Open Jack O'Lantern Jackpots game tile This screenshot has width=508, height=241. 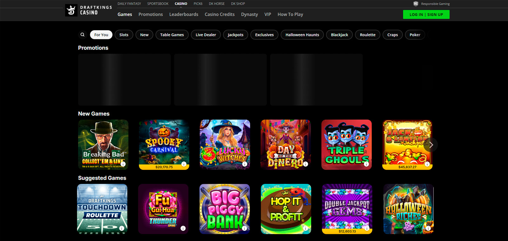(x=407, y=145)
